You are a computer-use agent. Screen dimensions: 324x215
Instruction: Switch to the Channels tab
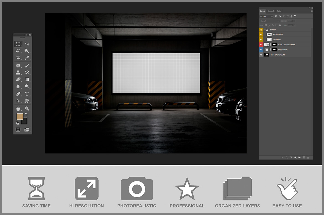pos(271,11)
